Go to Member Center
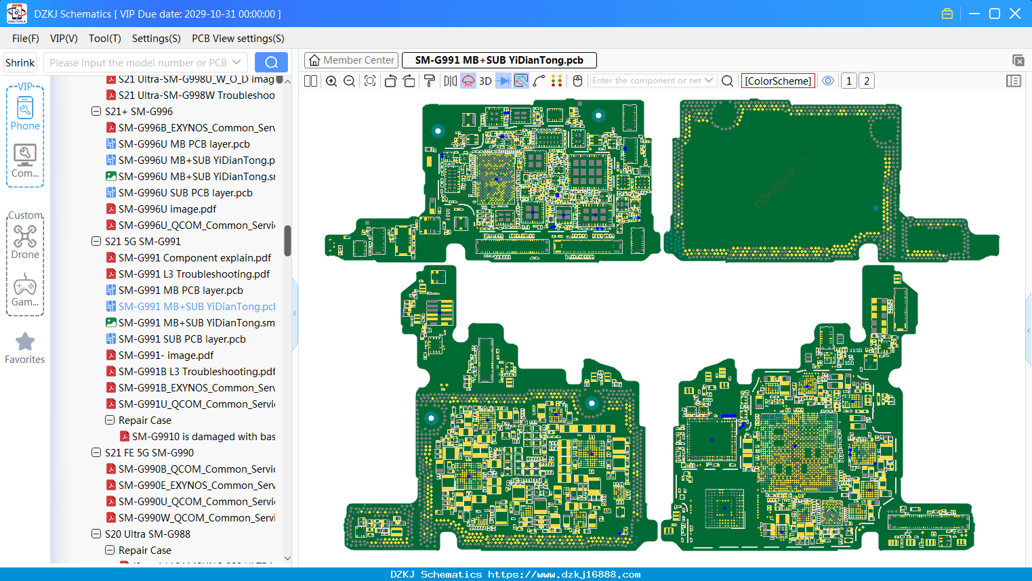Viewport: 1032px width, 581px height. pos(352,60)
